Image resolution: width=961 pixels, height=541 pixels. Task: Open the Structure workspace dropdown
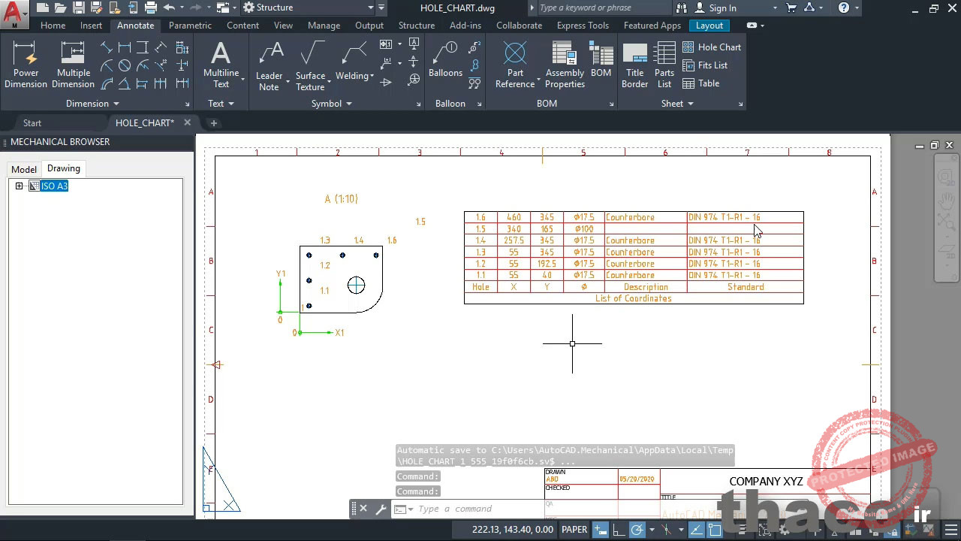tap(308, 8)
